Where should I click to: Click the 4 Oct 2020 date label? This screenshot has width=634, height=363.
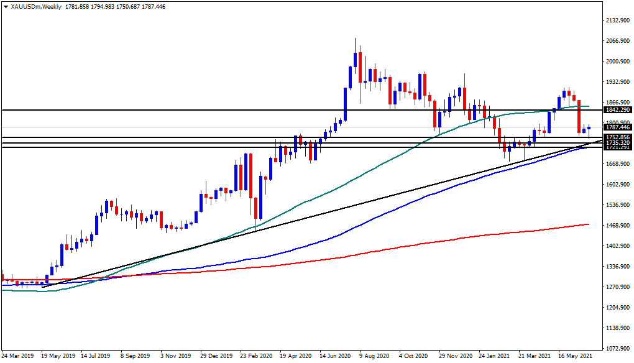(x=413, y=356)
